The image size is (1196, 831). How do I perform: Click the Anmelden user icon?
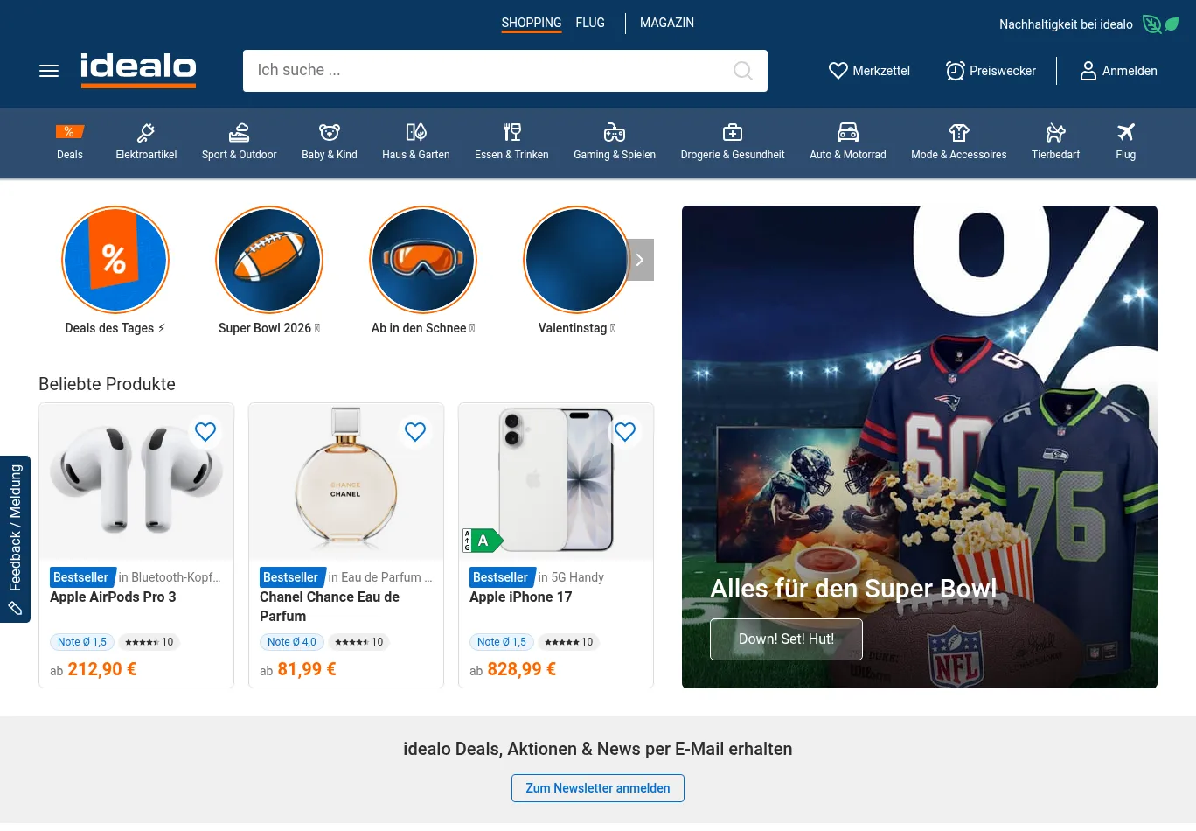pos(1088,71)
